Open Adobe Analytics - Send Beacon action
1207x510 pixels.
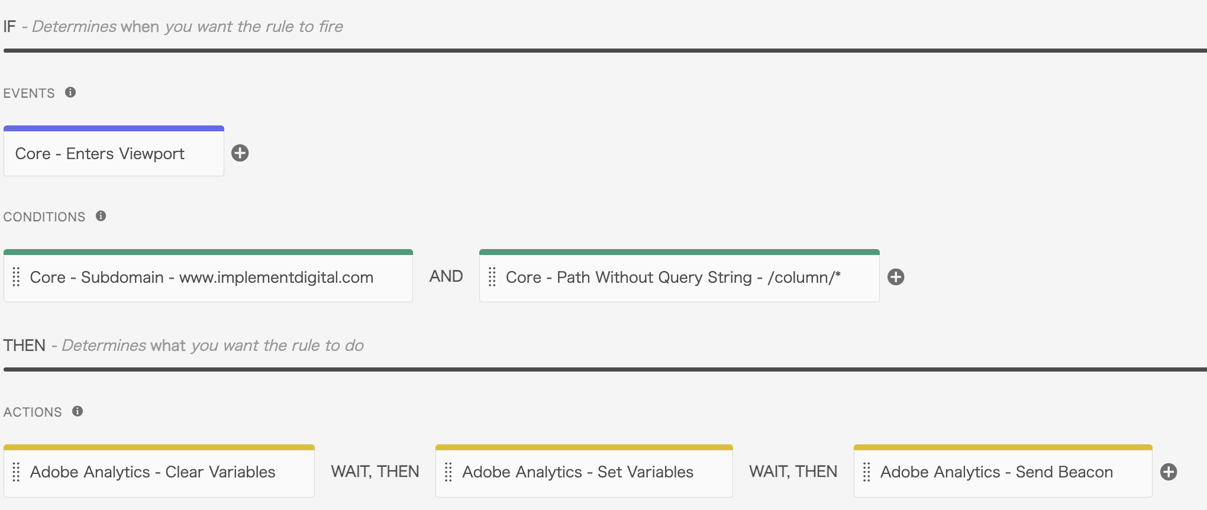pos(1003,471)
